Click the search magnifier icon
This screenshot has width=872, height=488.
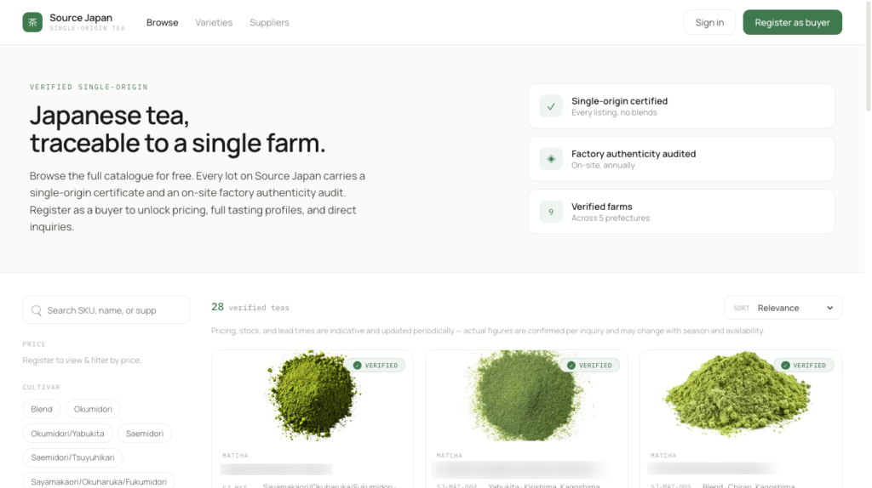click(x=37, y=310)
